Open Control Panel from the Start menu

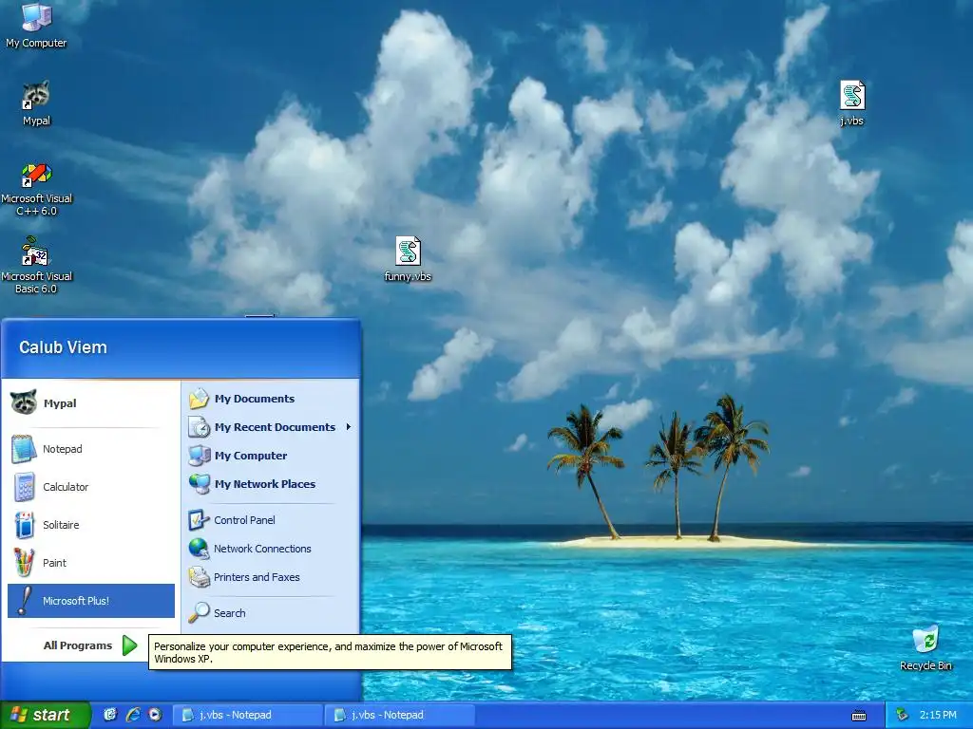pyautogui.click(x=271, y=520)
